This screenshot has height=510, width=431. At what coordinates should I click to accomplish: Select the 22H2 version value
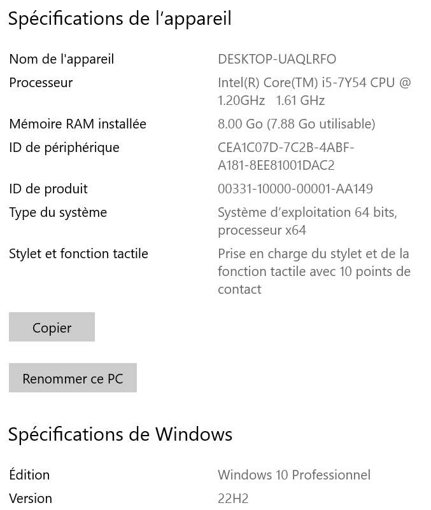coord(233,499)
